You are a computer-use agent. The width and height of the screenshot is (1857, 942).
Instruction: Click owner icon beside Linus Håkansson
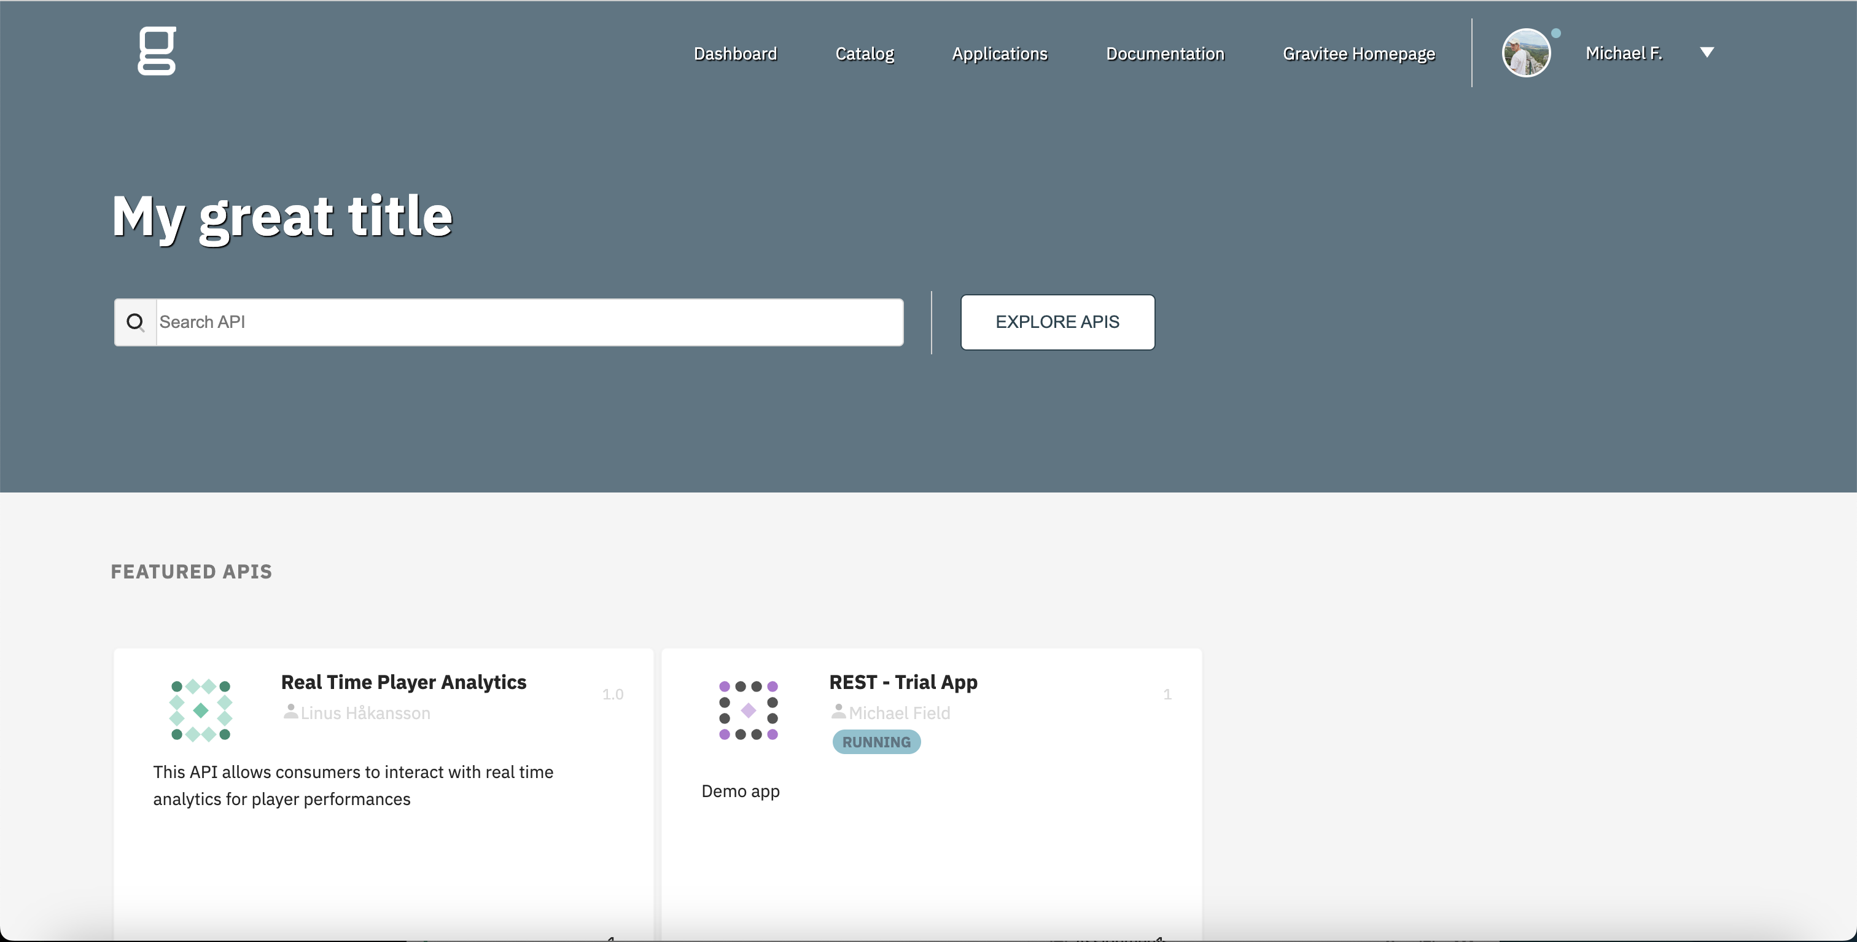[x=290, y=711]
